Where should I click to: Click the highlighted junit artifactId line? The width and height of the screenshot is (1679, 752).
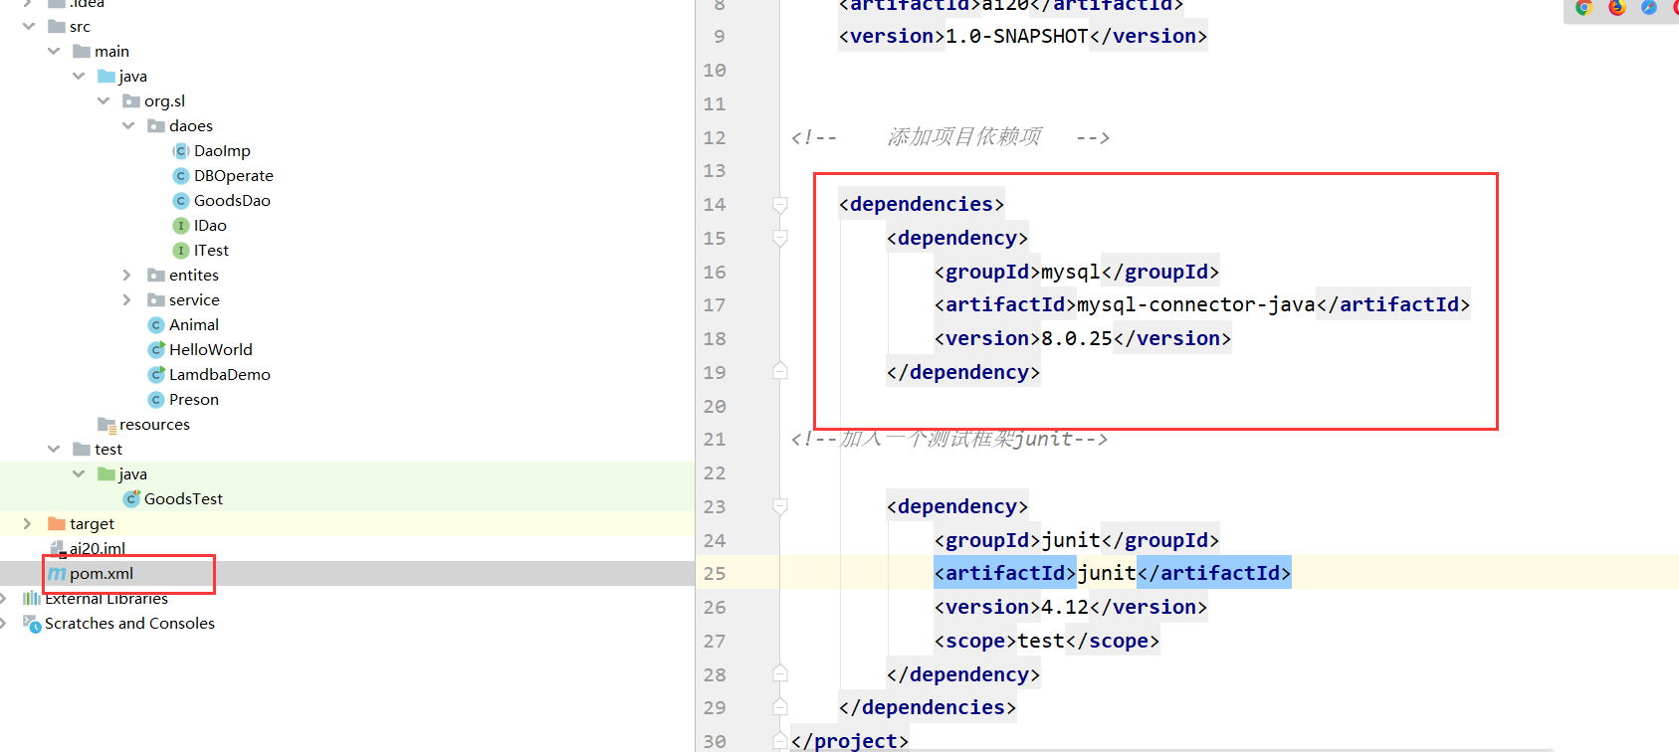pos(1112,573)
